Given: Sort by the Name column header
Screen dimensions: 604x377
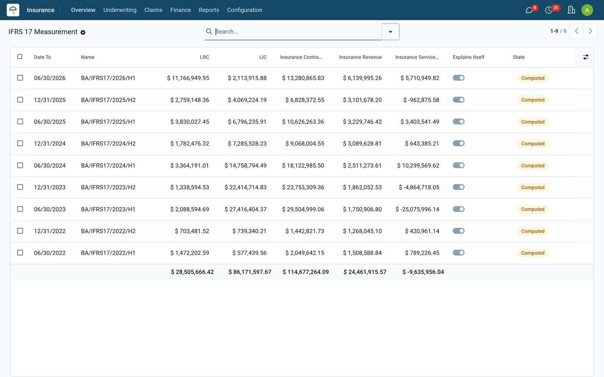Looking at the screenshot, I should click(x=88, y=57).
